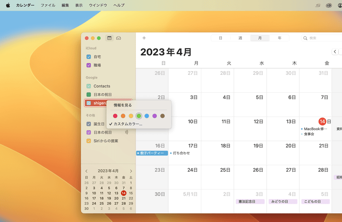Show previous month in mini calendar
Image resolution: width=342 pixels, height=222 pixels.
coord(87,171)
